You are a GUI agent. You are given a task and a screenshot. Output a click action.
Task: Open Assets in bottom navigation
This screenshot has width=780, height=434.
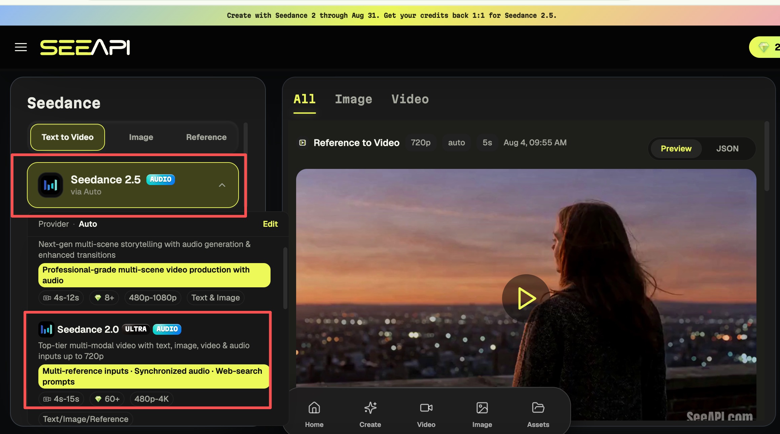pos(538,414)
